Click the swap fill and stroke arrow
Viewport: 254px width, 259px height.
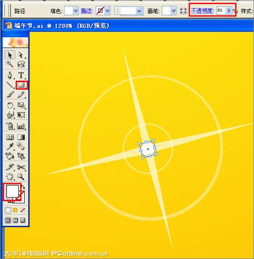tap(23, 187)
